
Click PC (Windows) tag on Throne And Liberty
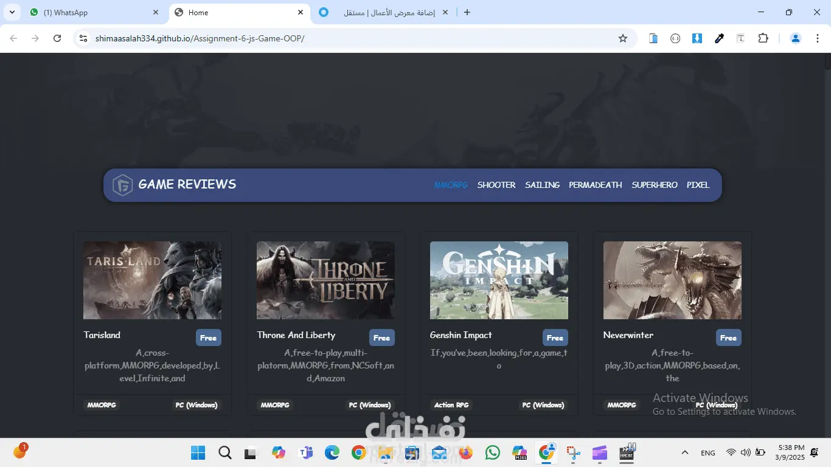tap(370, 405)
